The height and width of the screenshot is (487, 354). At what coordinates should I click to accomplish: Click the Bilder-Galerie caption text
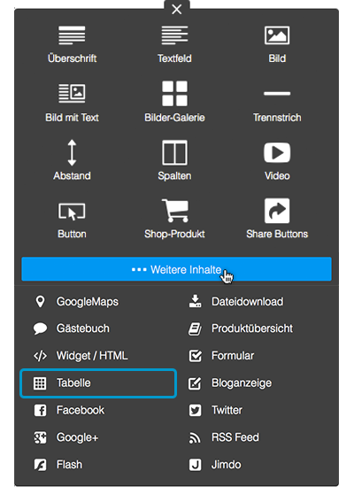(174, 118)
